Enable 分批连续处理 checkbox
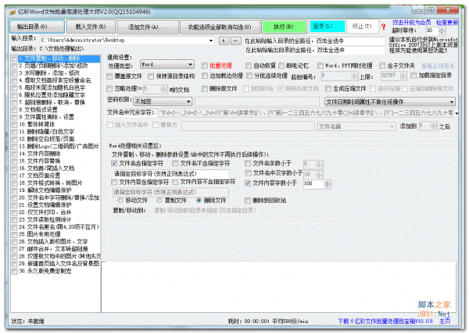 249,76
